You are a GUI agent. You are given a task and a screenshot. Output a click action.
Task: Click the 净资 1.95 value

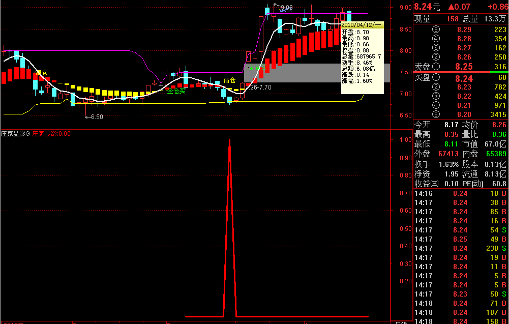[451, 174]
